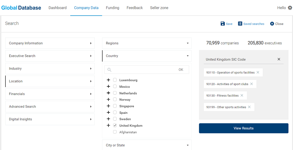
Task: Expand the United Kingdom plus sign
Action: (x=108, y=126)
